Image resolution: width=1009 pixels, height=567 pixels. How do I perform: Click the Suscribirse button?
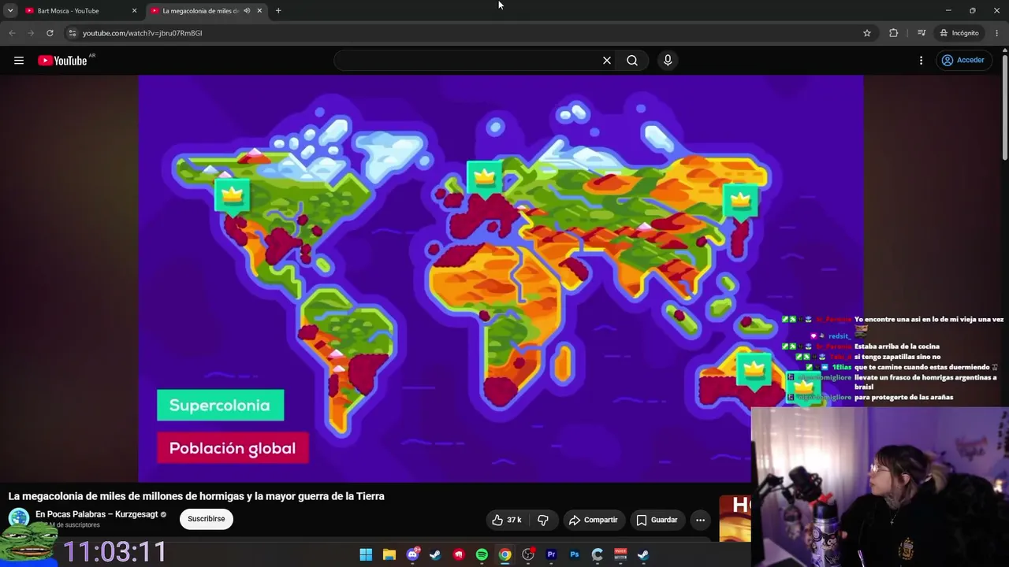click(x=207, y=519)
